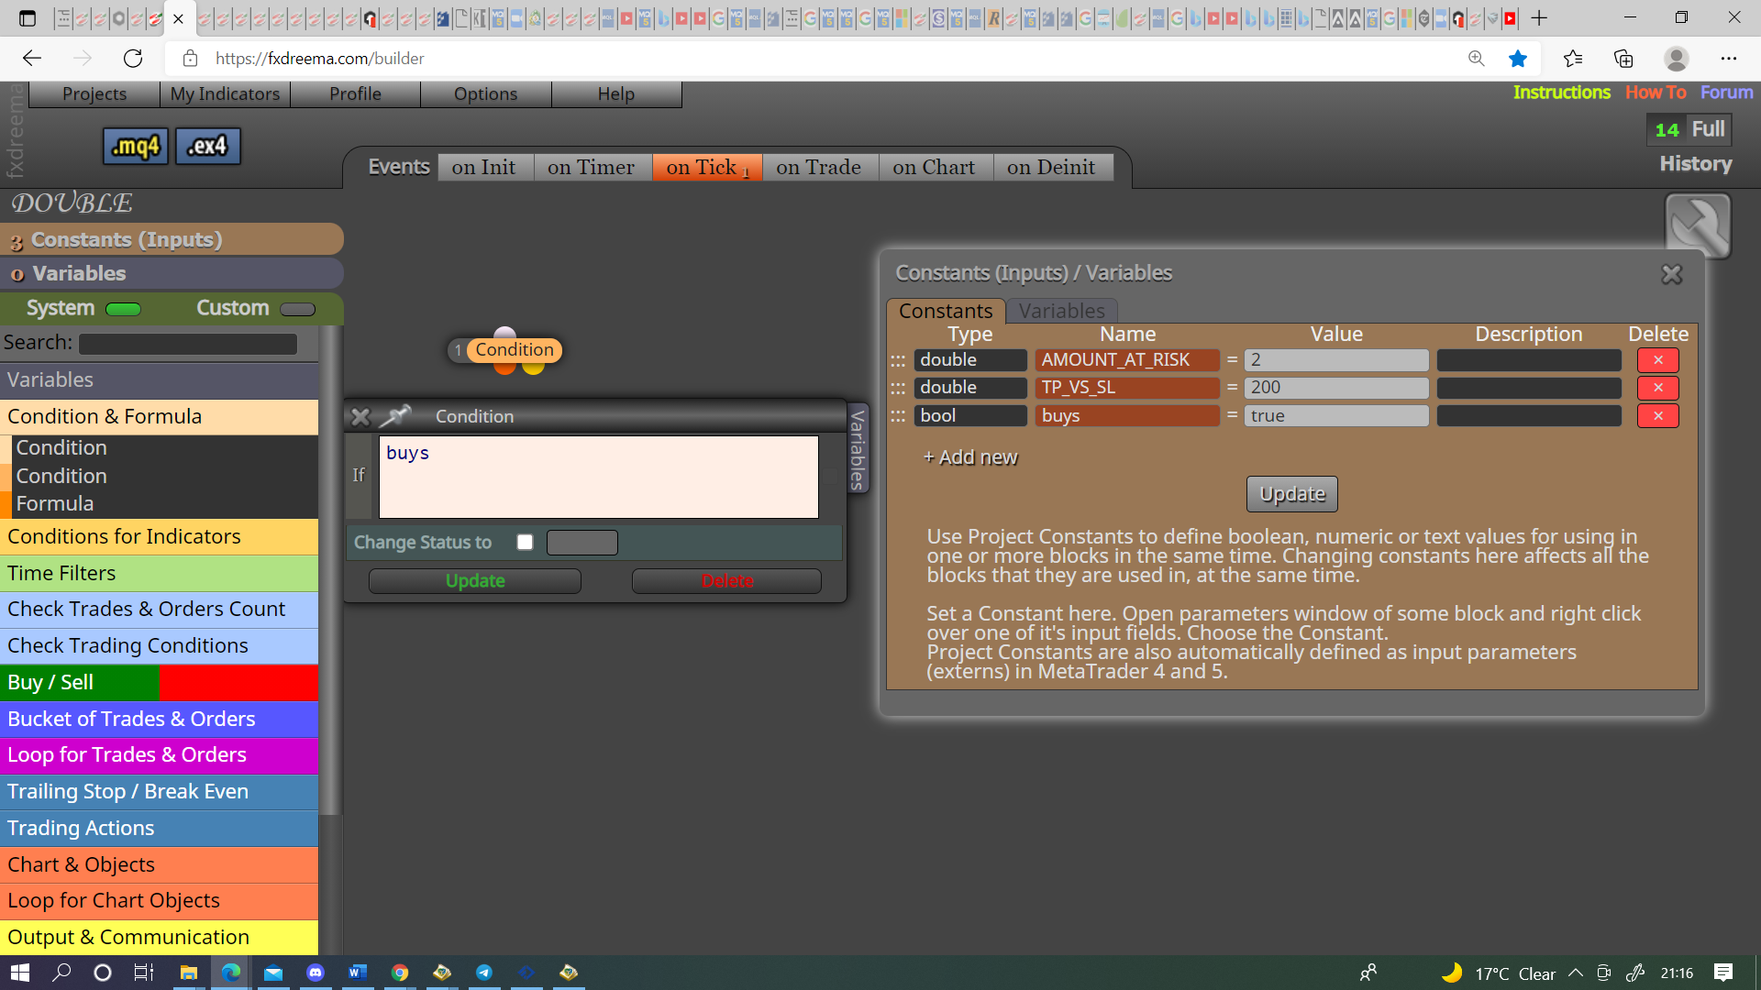Click + Add new constant link

969,457
